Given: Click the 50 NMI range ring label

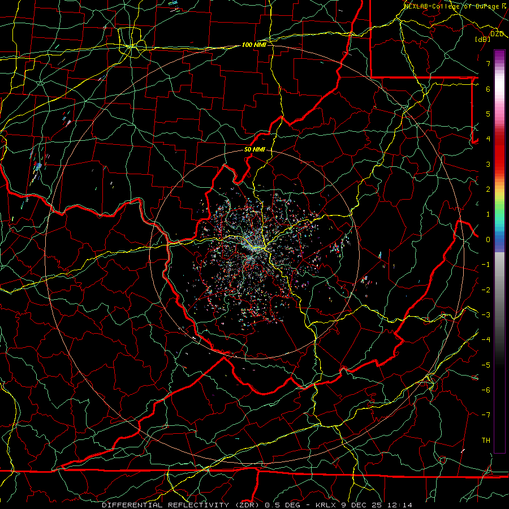Looking at the screenshot, I should coord(255,150).
